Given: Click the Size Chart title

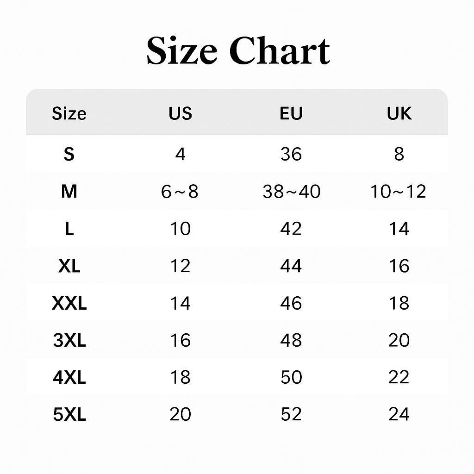Looking at the screenshot, I should (x=238, y=50).
